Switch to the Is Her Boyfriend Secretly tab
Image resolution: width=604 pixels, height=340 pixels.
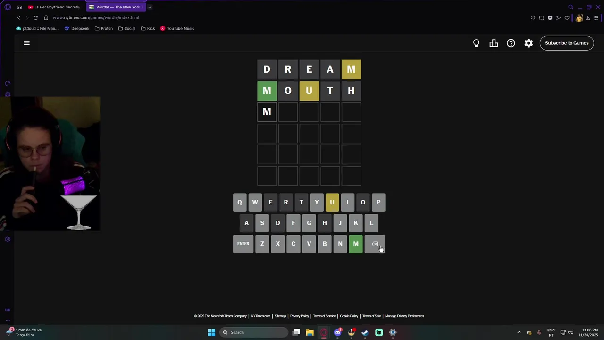pos(54,7)
